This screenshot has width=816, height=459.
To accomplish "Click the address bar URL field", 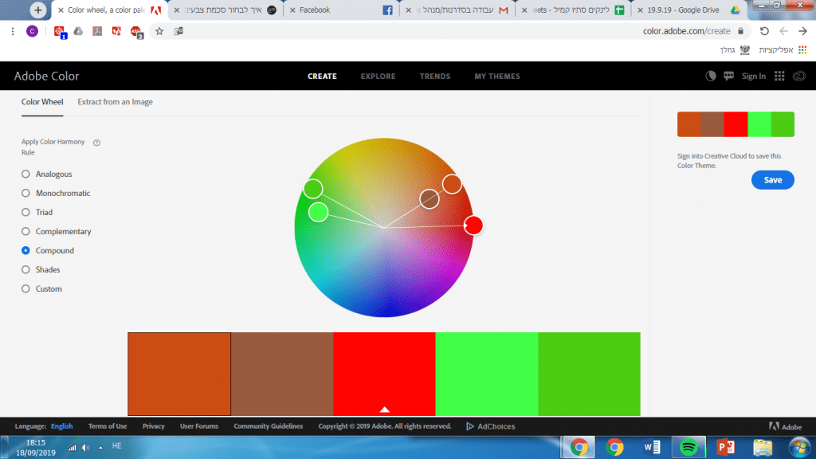I will [x=686, y=31].
